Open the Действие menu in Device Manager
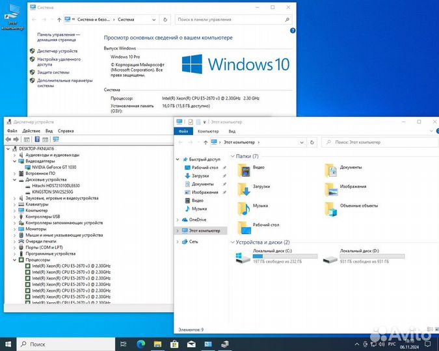 point(31,131)
